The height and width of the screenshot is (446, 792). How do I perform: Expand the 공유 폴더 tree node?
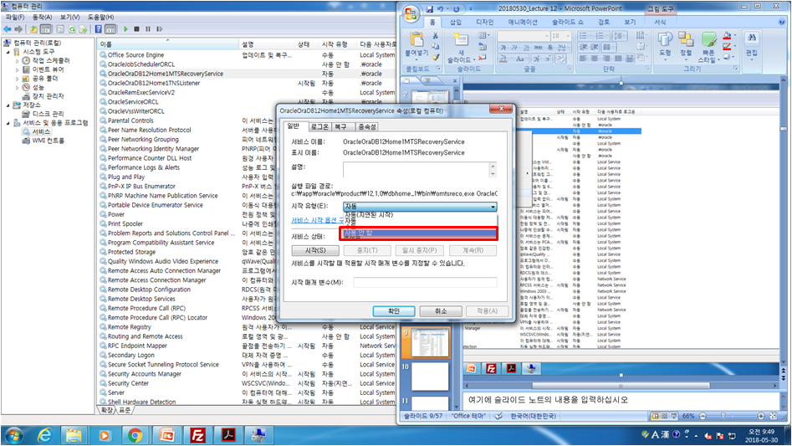(18, 79)
